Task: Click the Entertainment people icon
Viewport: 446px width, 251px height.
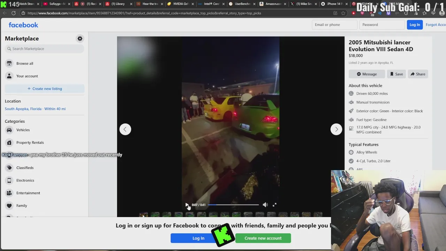Action: [9, 193]
